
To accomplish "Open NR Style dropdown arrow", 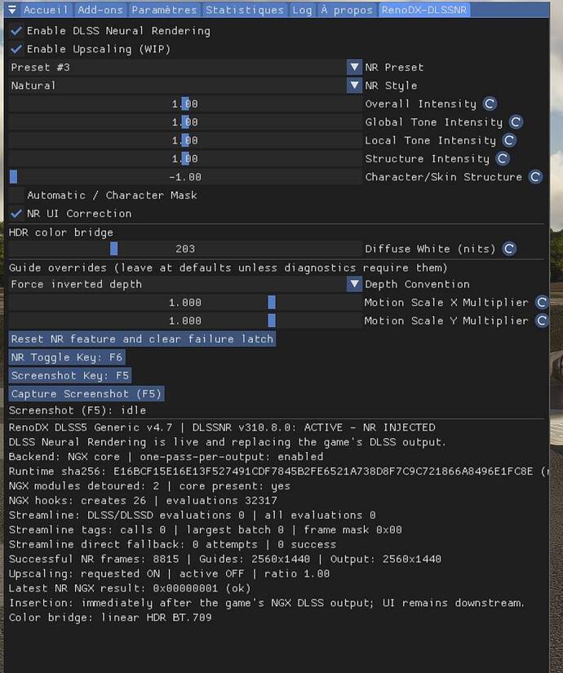I will pyautogui.click(x=354, y=86).
